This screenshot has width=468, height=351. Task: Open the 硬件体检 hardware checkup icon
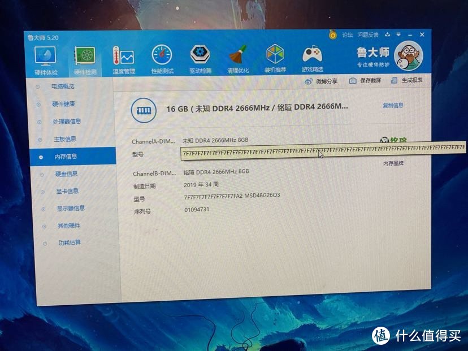point(45,61)
